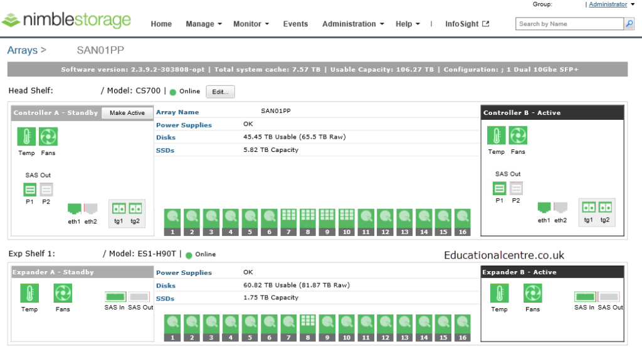
Task: Select Exp Shelf 1 SSD slot 8
Action: pyautogui.click(x=308, y=328)
